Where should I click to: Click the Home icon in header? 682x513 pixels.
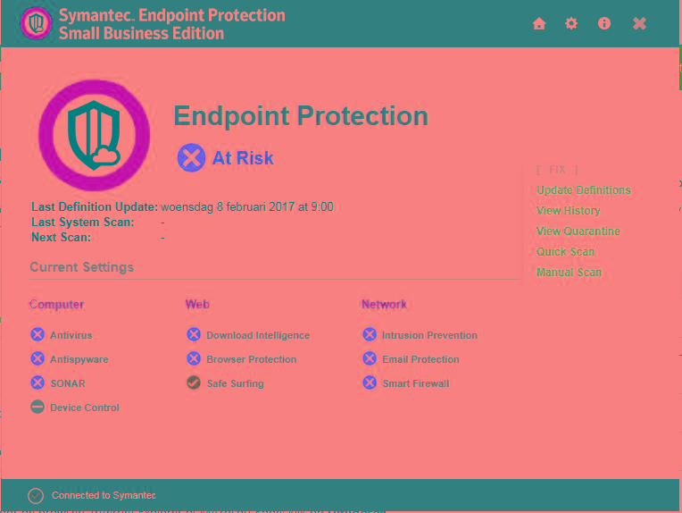(x=539, y=24)
